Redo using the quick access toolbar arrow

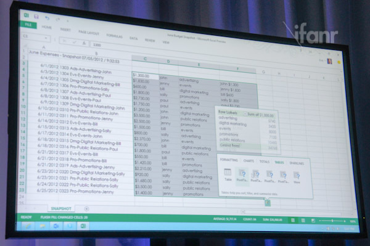point(57,19)
